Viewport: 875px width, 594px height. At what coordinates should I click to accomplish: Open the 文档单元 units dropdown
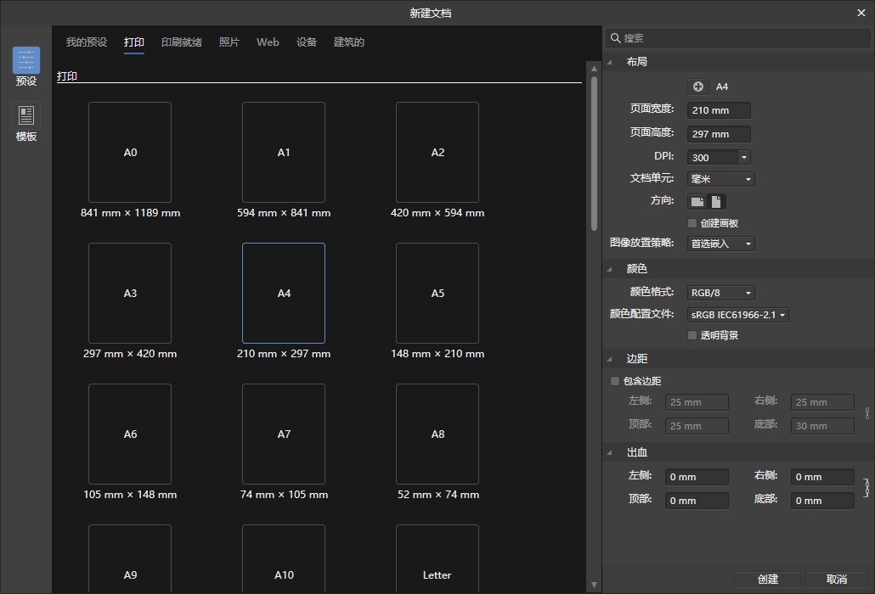pyautogui.click(x=720, y=179)
